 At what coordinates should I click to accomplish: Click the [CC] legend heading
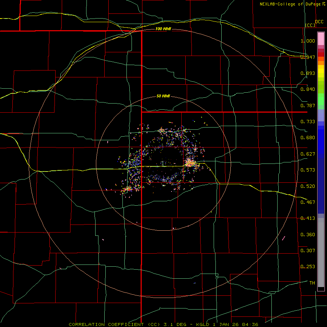tap(310, 25)
